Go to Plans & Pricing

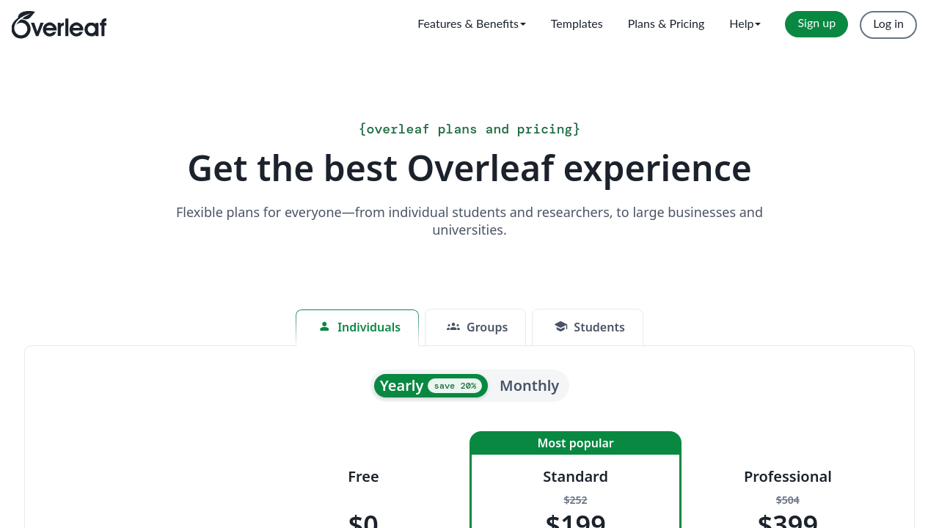(666, 24)
